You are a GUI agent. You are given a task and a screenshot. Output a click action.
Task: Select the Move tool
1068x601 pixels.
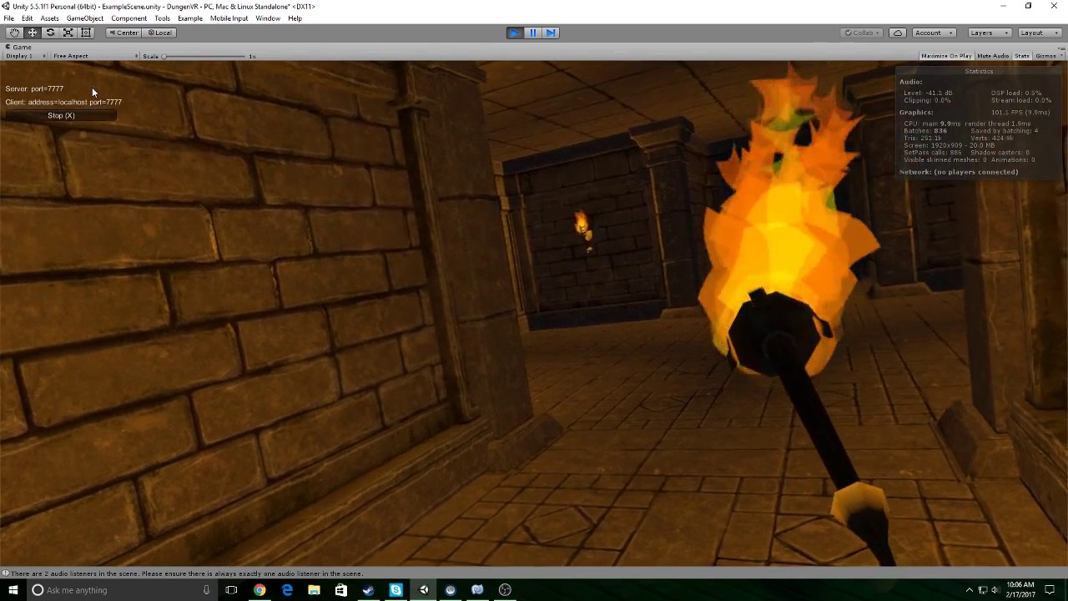[33, 33]
